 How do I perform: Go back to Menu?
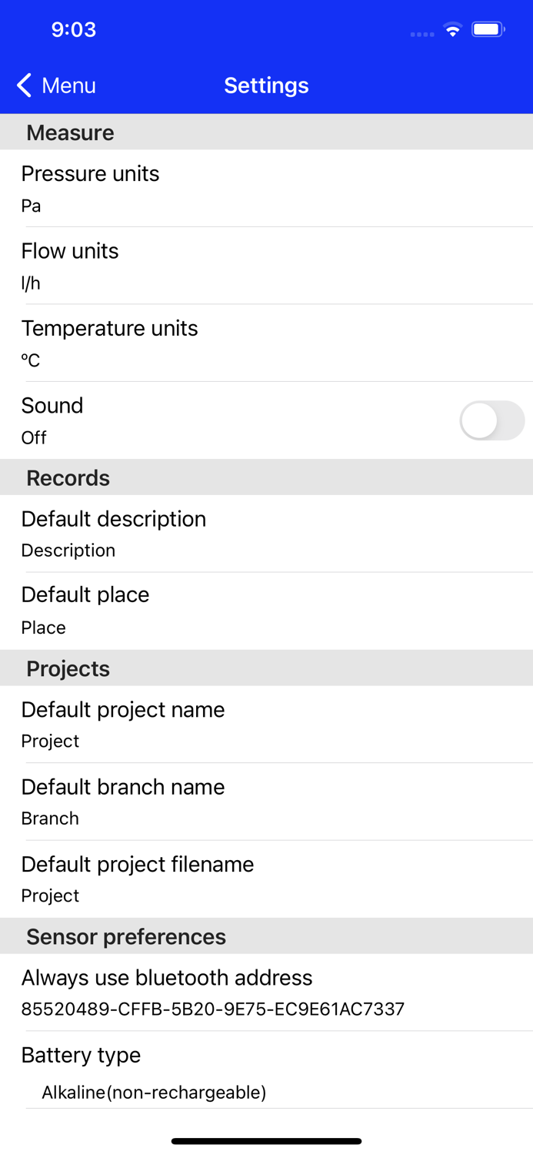[x=68, y=85]
